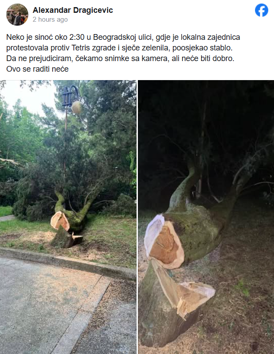Click the Facebook logo icon

262,10
